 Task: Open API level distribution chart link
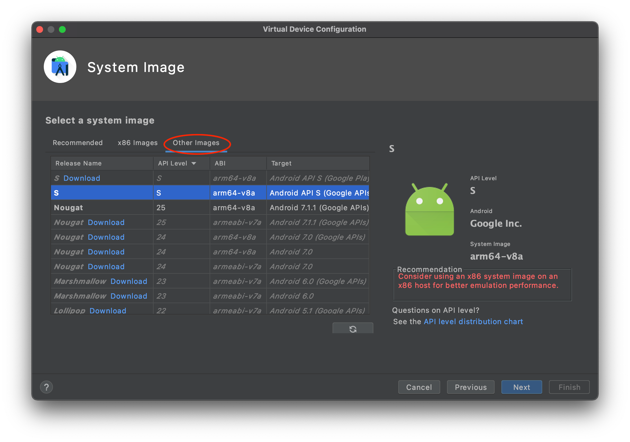[x=473, y=322]
